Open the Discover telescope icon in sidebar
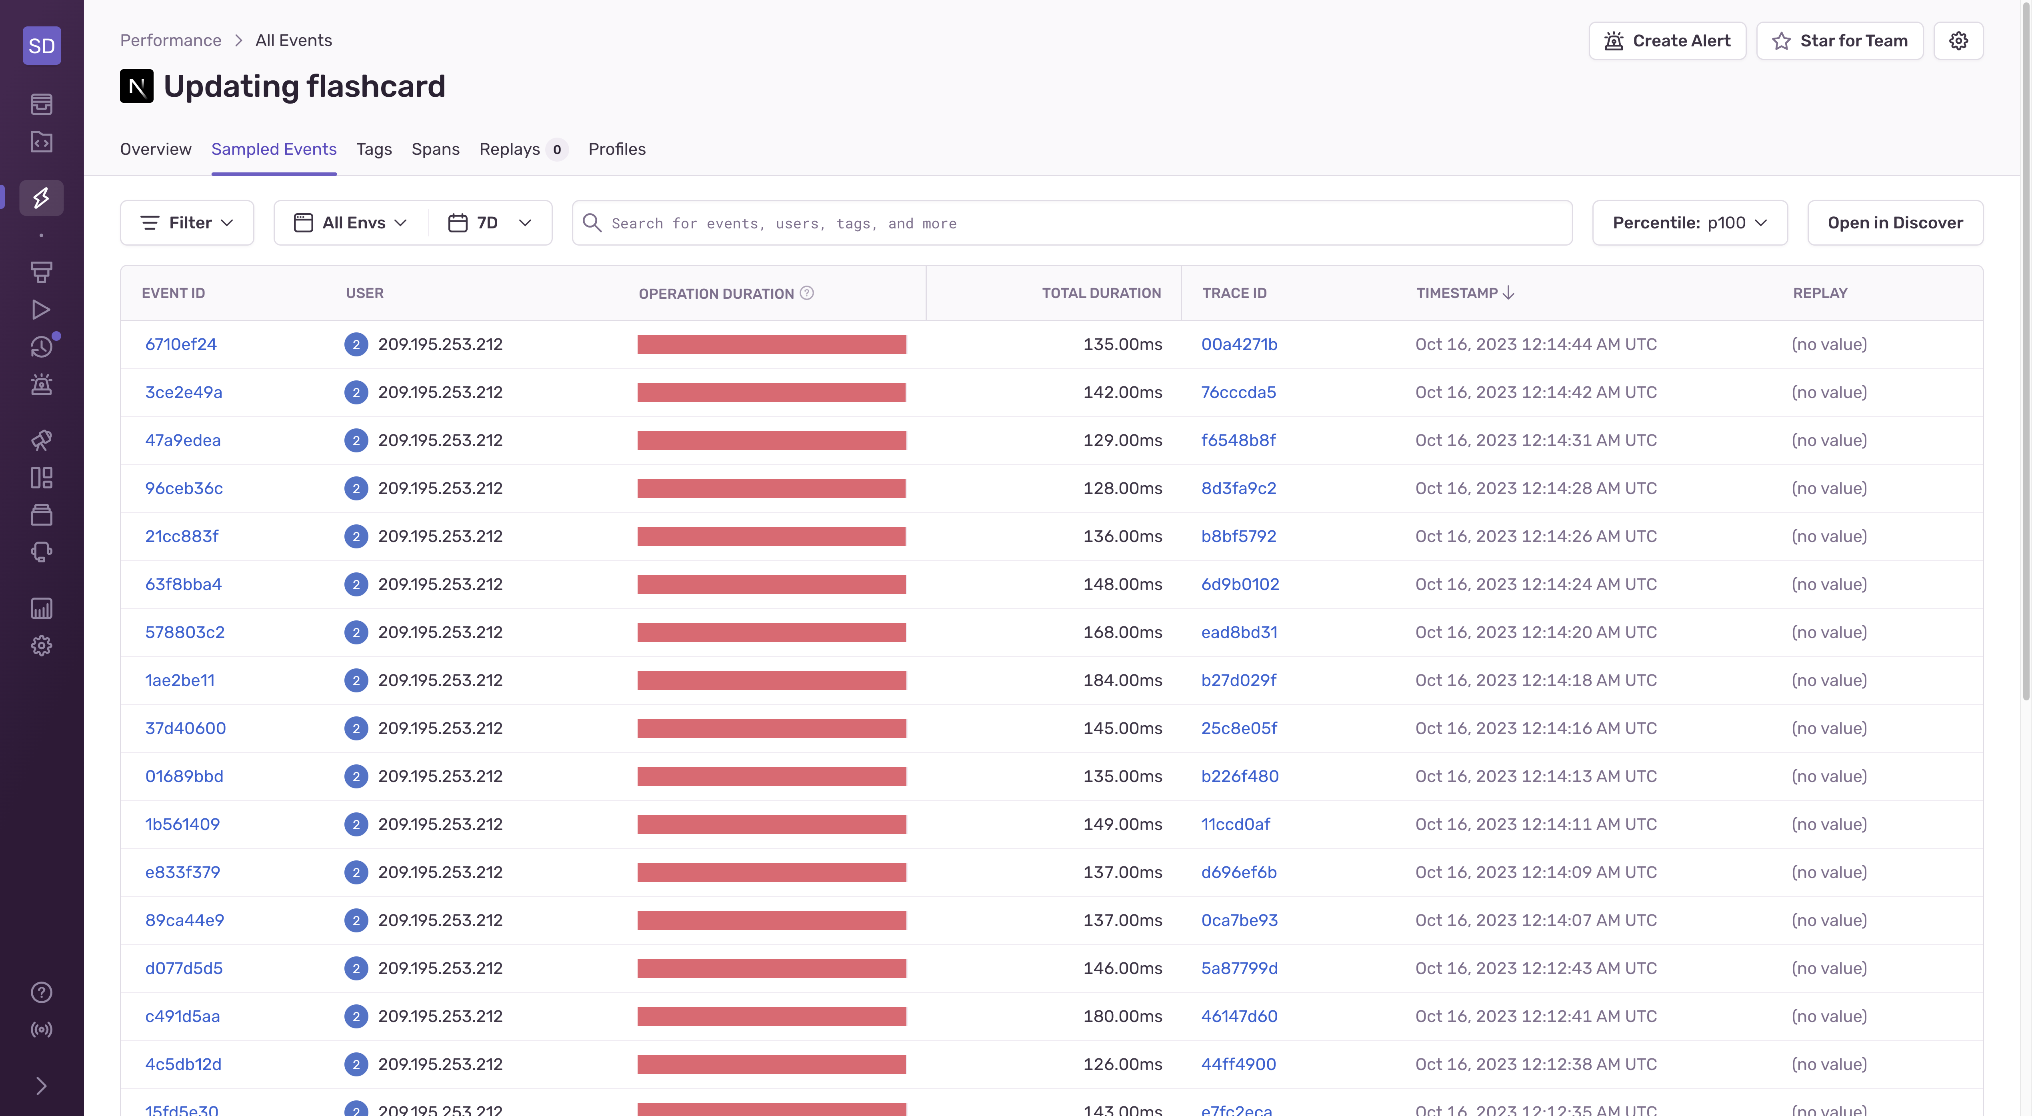Screen dimensions: 2032x1116 (x=41, y=440)
